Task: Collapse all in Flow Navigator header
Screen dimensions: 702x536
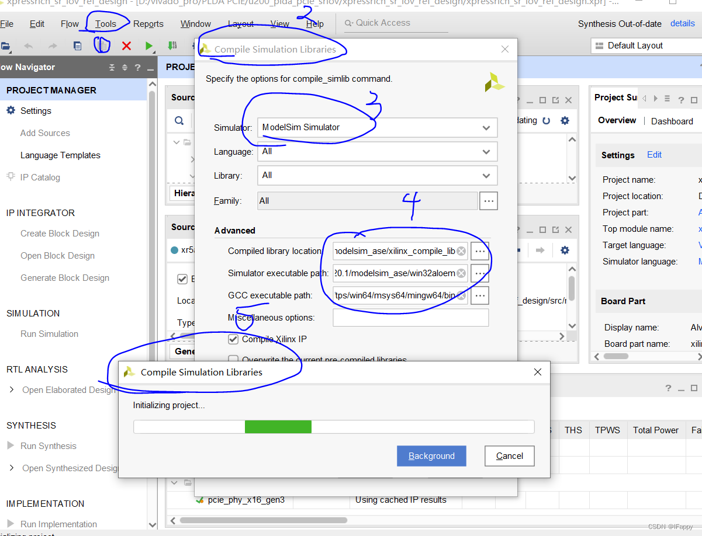Action: tap(112, 67)
